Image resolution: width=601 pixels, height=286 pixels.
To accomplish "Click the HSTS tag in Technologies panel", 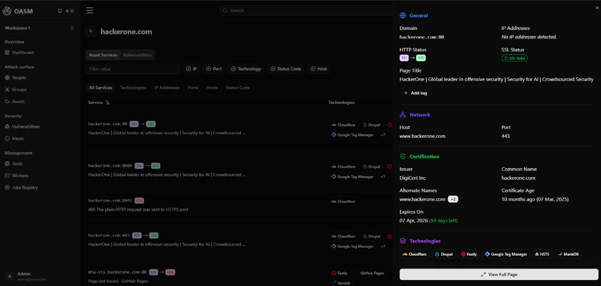I will coord(542,254).
